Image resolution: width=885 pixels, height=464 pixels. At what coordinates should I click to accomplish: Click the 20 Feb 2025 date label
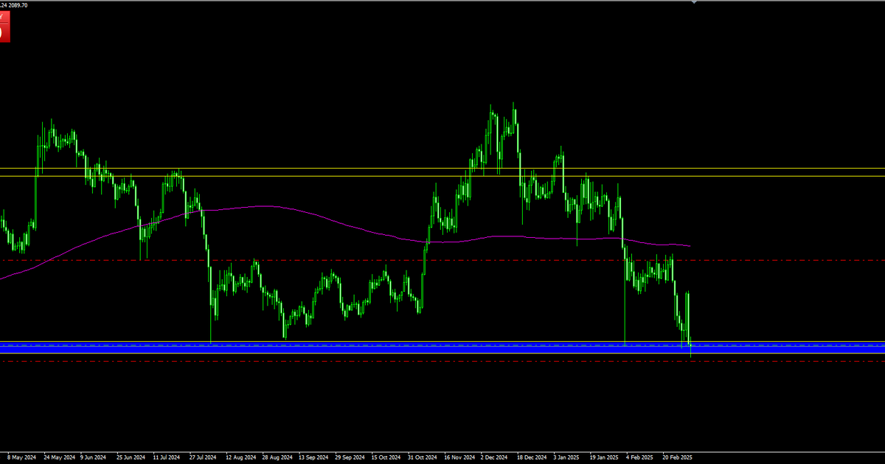(677, 457)
